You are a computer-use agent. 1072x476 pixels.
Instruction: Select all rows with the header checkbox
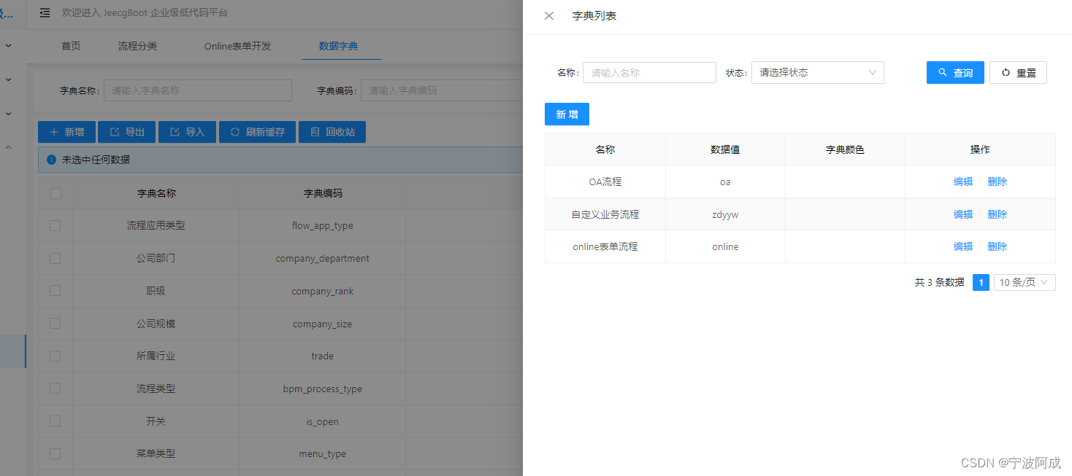[55, 192]
